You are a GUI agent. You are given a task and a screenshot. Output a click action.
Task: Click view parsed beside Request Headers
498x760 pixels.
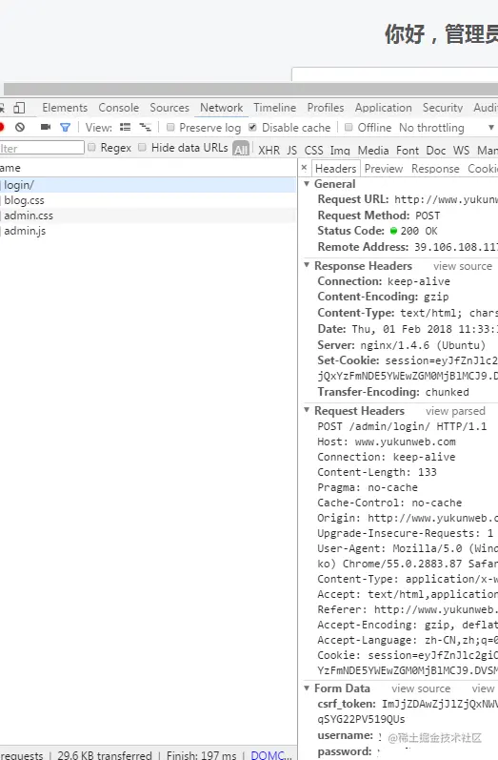click(455, 411)
